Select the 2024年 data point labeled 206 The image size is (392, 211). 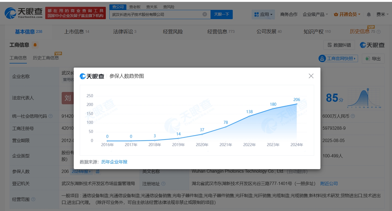(297, 104)
